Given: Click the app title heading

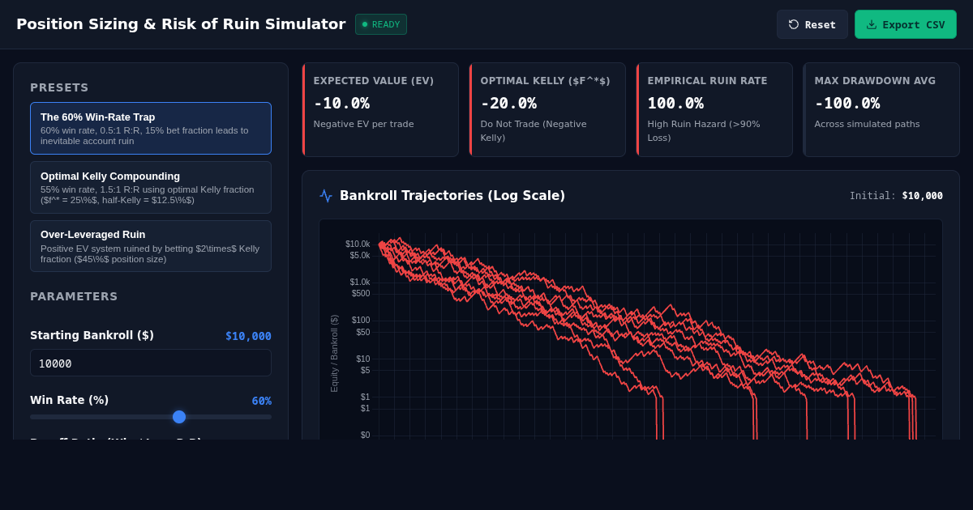Looking at the screenshot, I should (181, 24).
